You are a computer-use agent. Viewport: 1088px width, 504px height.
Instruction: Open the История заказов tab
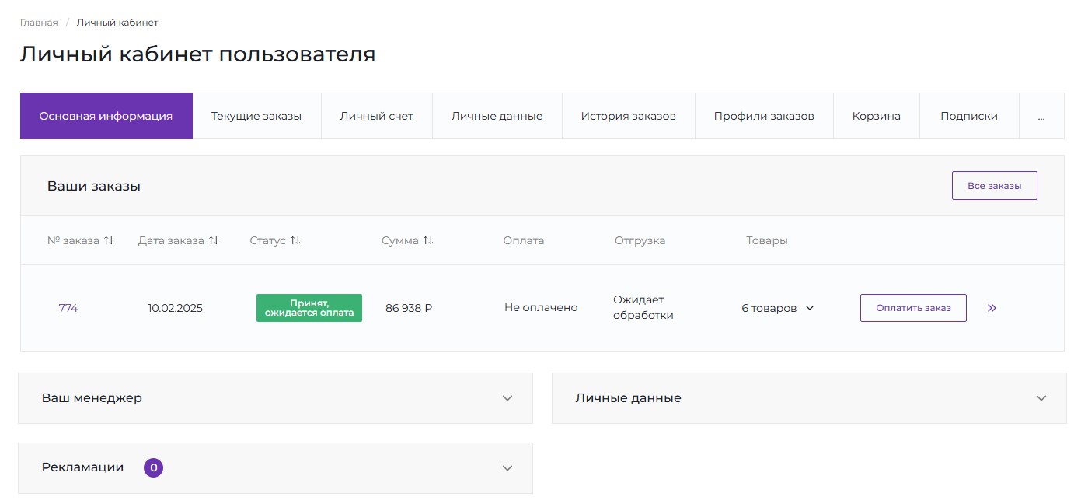tap(628, 115)
